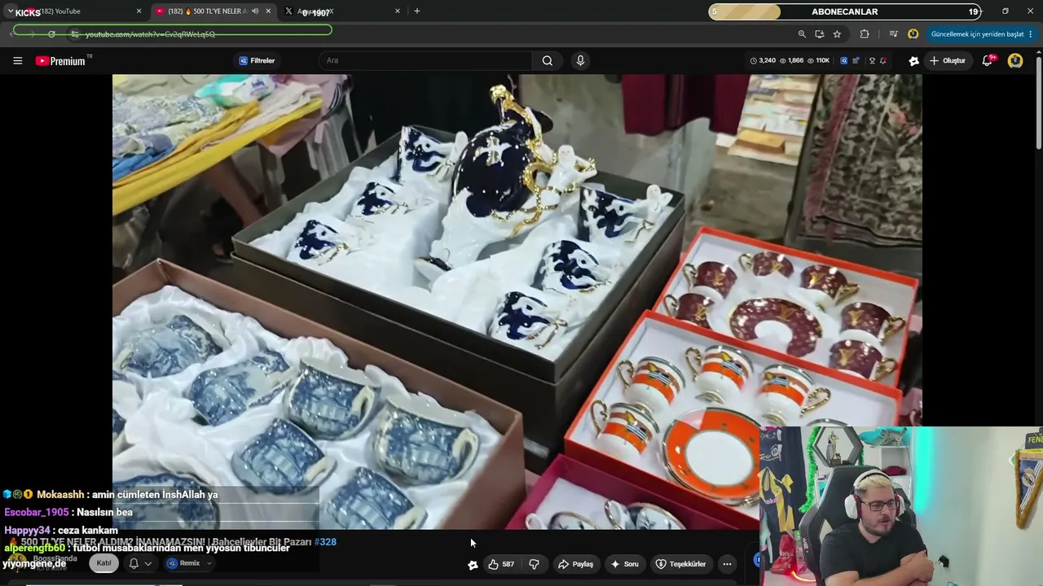Click the sparkle icon left of like
This screenshot has height=586, width=1043.
pos(473,565)
